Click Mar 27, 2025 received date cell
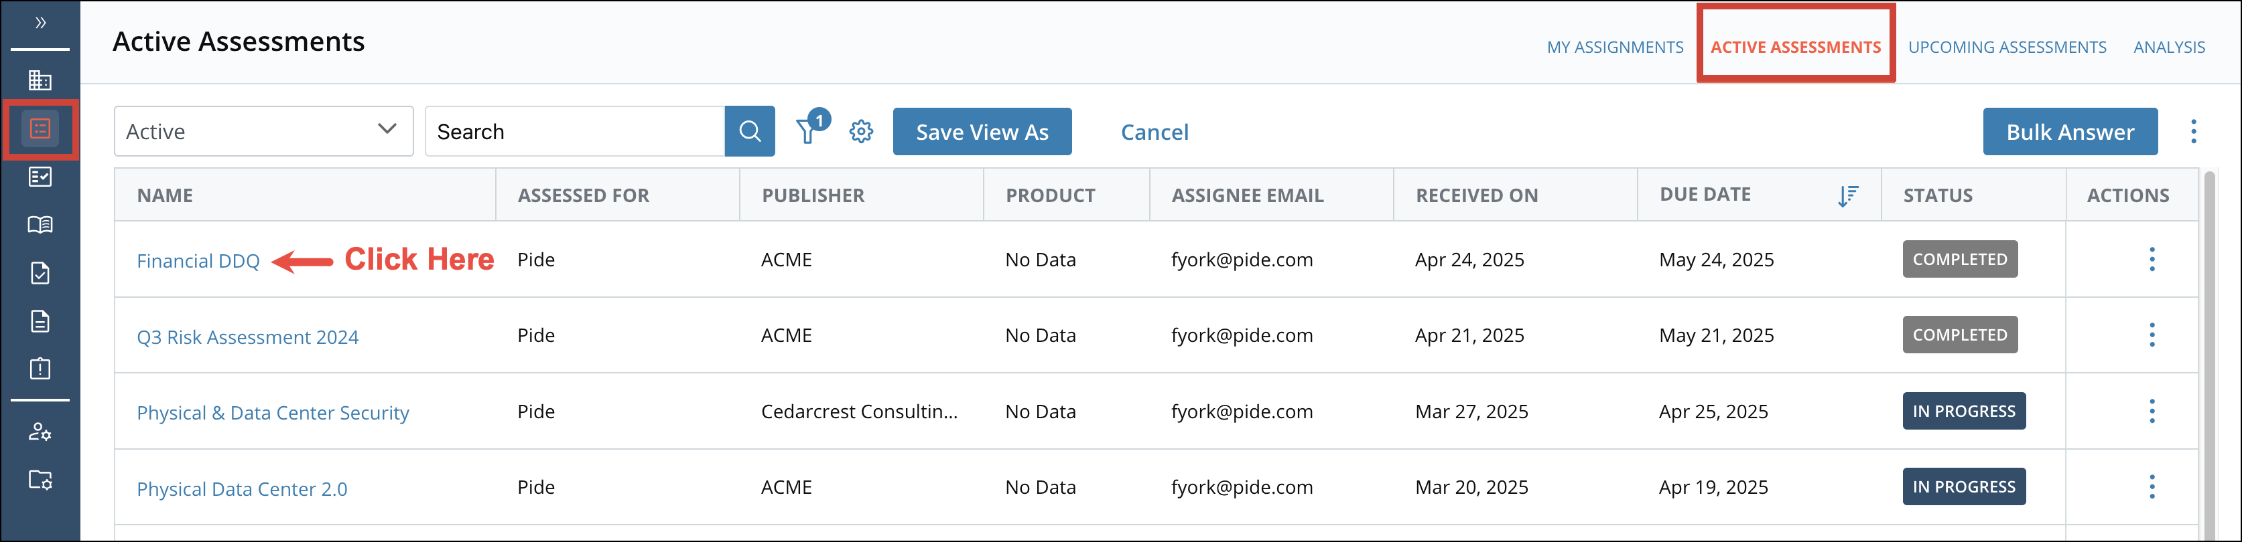Viewport: 2242px width, 542px height. pyautogui.click(x=1471, y=412)
